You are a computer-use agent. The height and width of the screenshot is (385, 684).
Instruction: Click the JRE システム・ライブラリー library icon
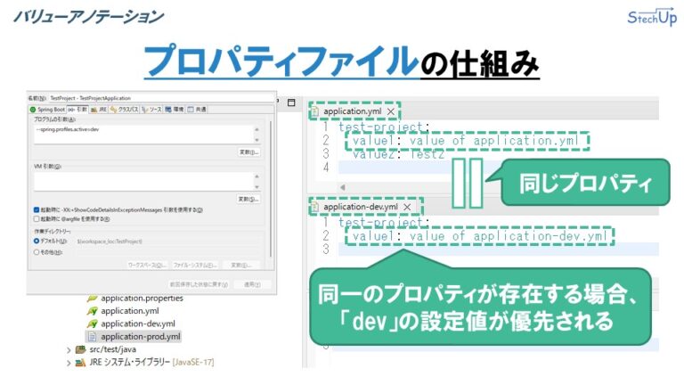point(80,363)
